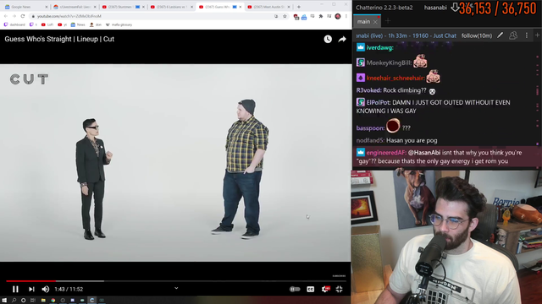
Task: Open File Explorer from taskbar
Action: pos(43,301)
